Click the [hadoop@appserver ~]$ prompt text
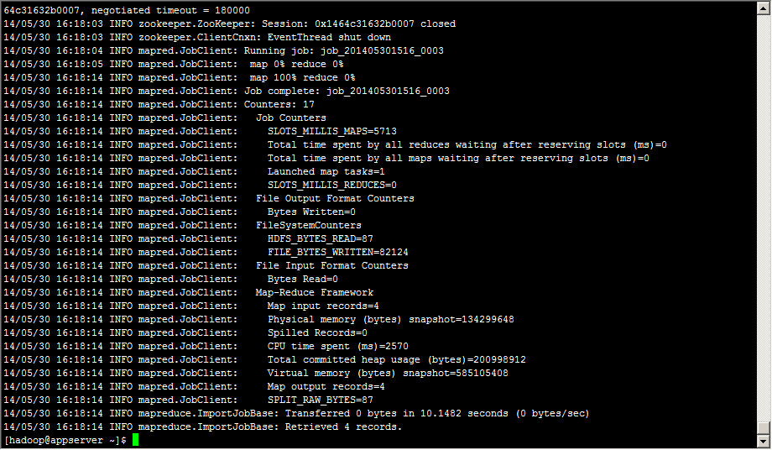This screenshot has width=772, height=450. (65, 440)
